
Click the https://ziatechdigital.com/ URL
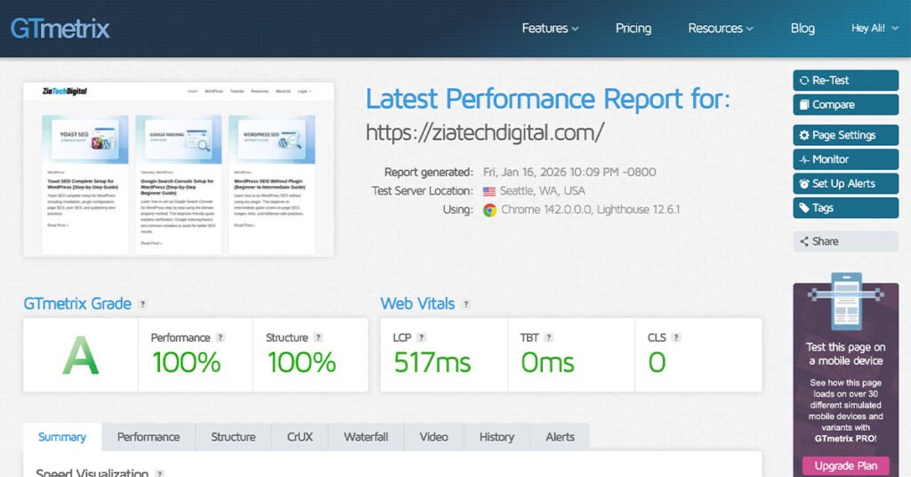[x=485, y=133]
